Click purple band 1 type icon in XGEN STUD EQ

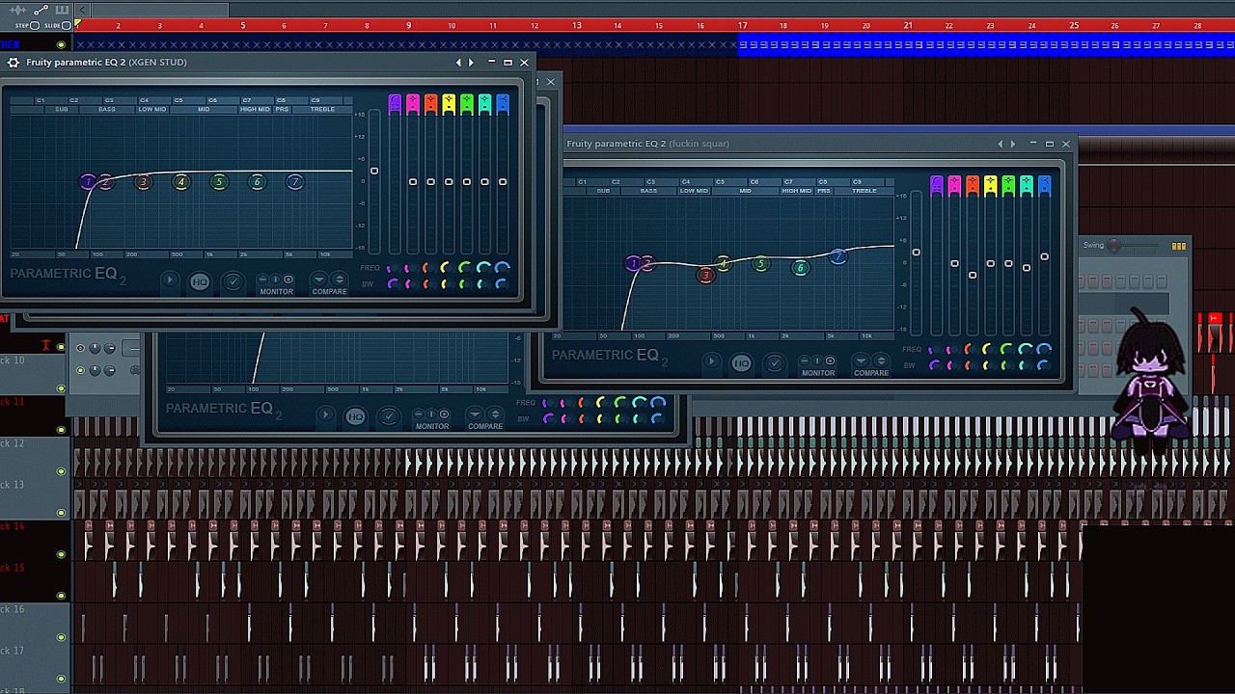(x=395, y=103)
